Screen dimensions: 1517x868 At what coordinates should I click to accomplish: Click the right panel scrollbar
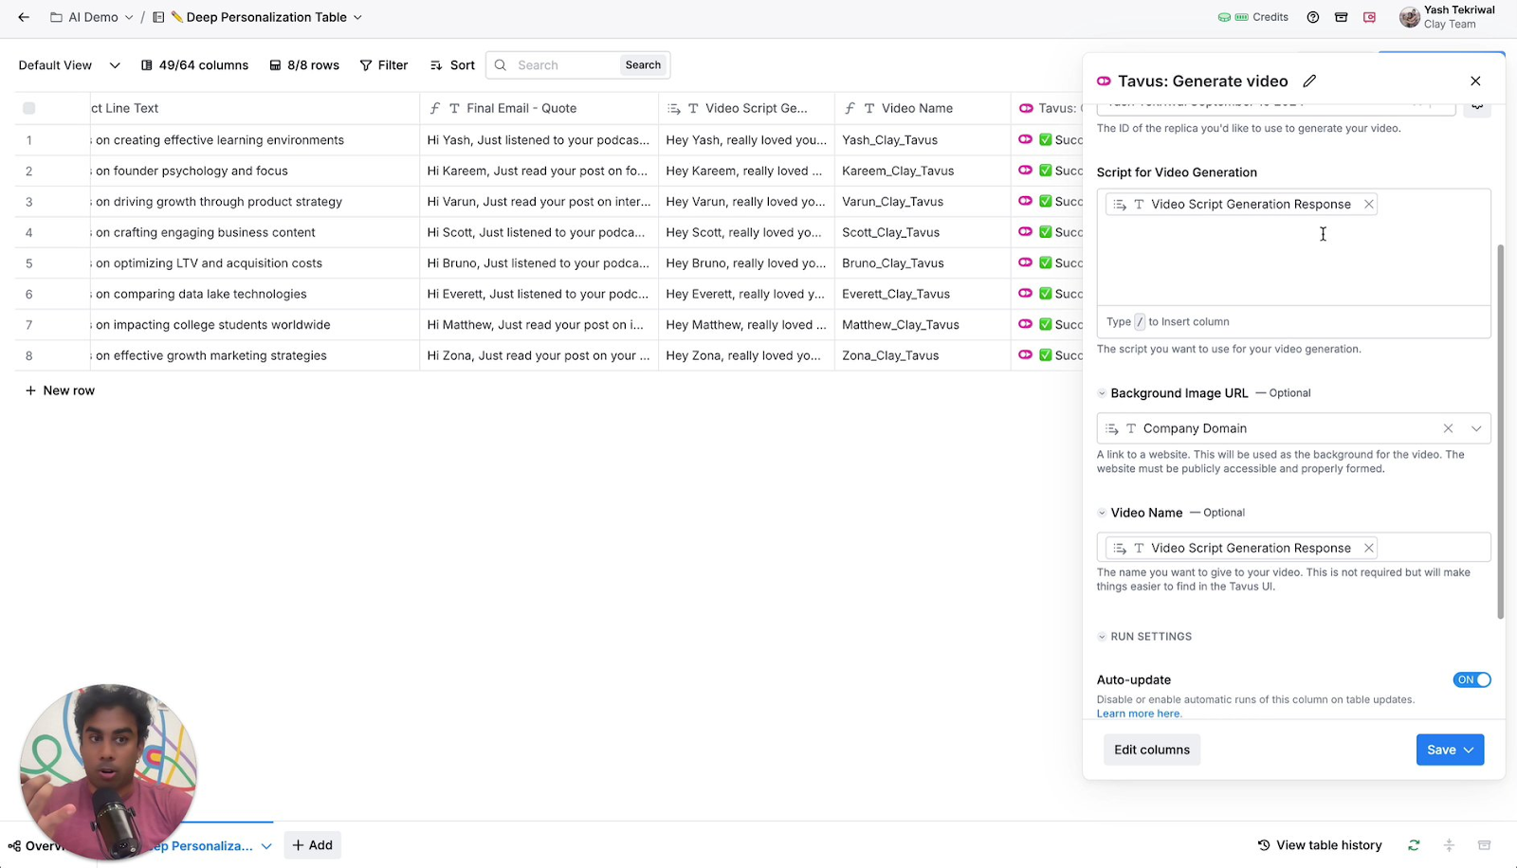click(x=1500, y=431)
